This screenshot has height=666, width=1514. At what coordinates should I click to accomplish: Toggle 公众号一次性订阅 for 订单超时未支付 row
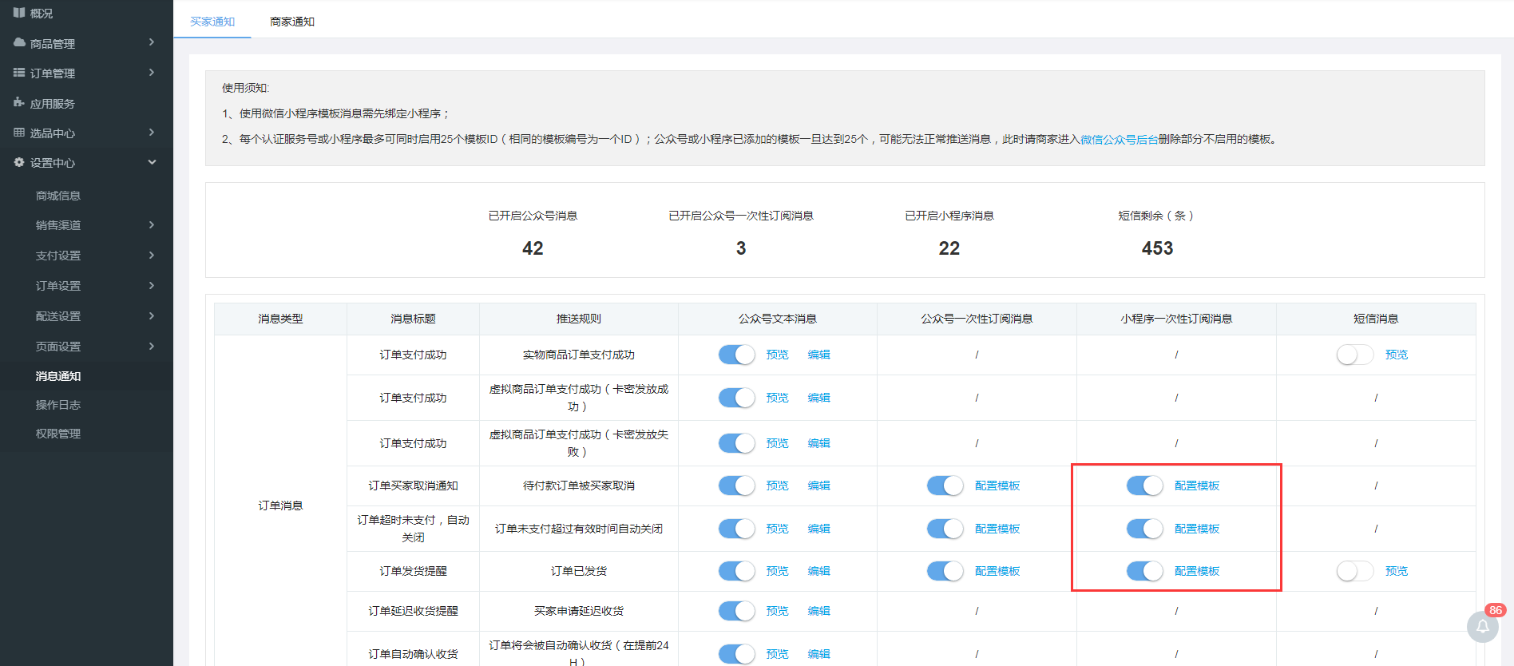click(945, 529)
